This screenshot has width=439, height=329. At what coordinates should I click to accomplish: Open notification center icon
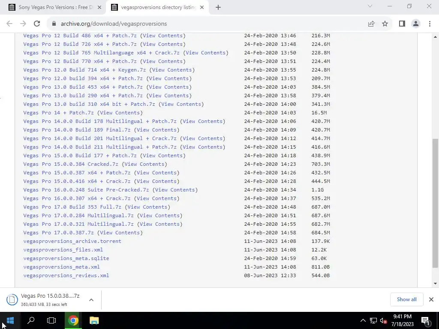(425, 320)
